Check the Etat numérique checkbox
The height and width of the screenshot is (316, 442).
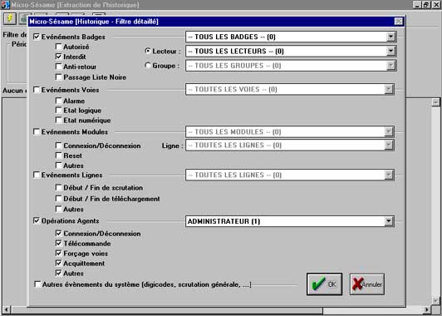[x=59, y=121]
